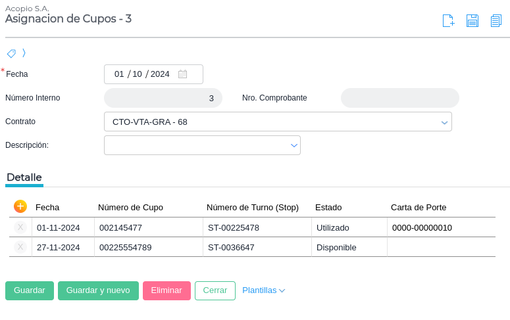The image size is (510, 320).
Task: Open the Contrato dropdown
Action: coord(444,122)
